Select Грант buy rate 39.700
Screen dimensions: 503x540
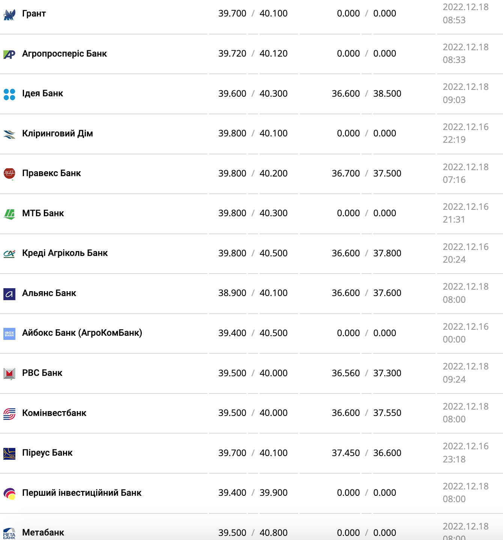[233, 13]
